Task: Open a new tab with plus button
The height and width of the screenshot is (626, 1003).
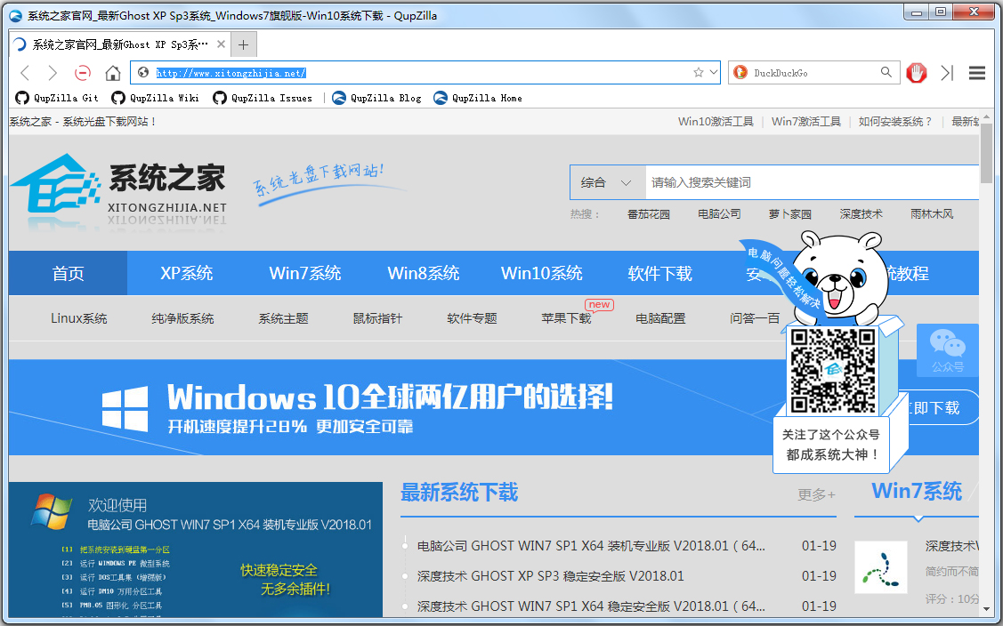Action: pos(243,44)
